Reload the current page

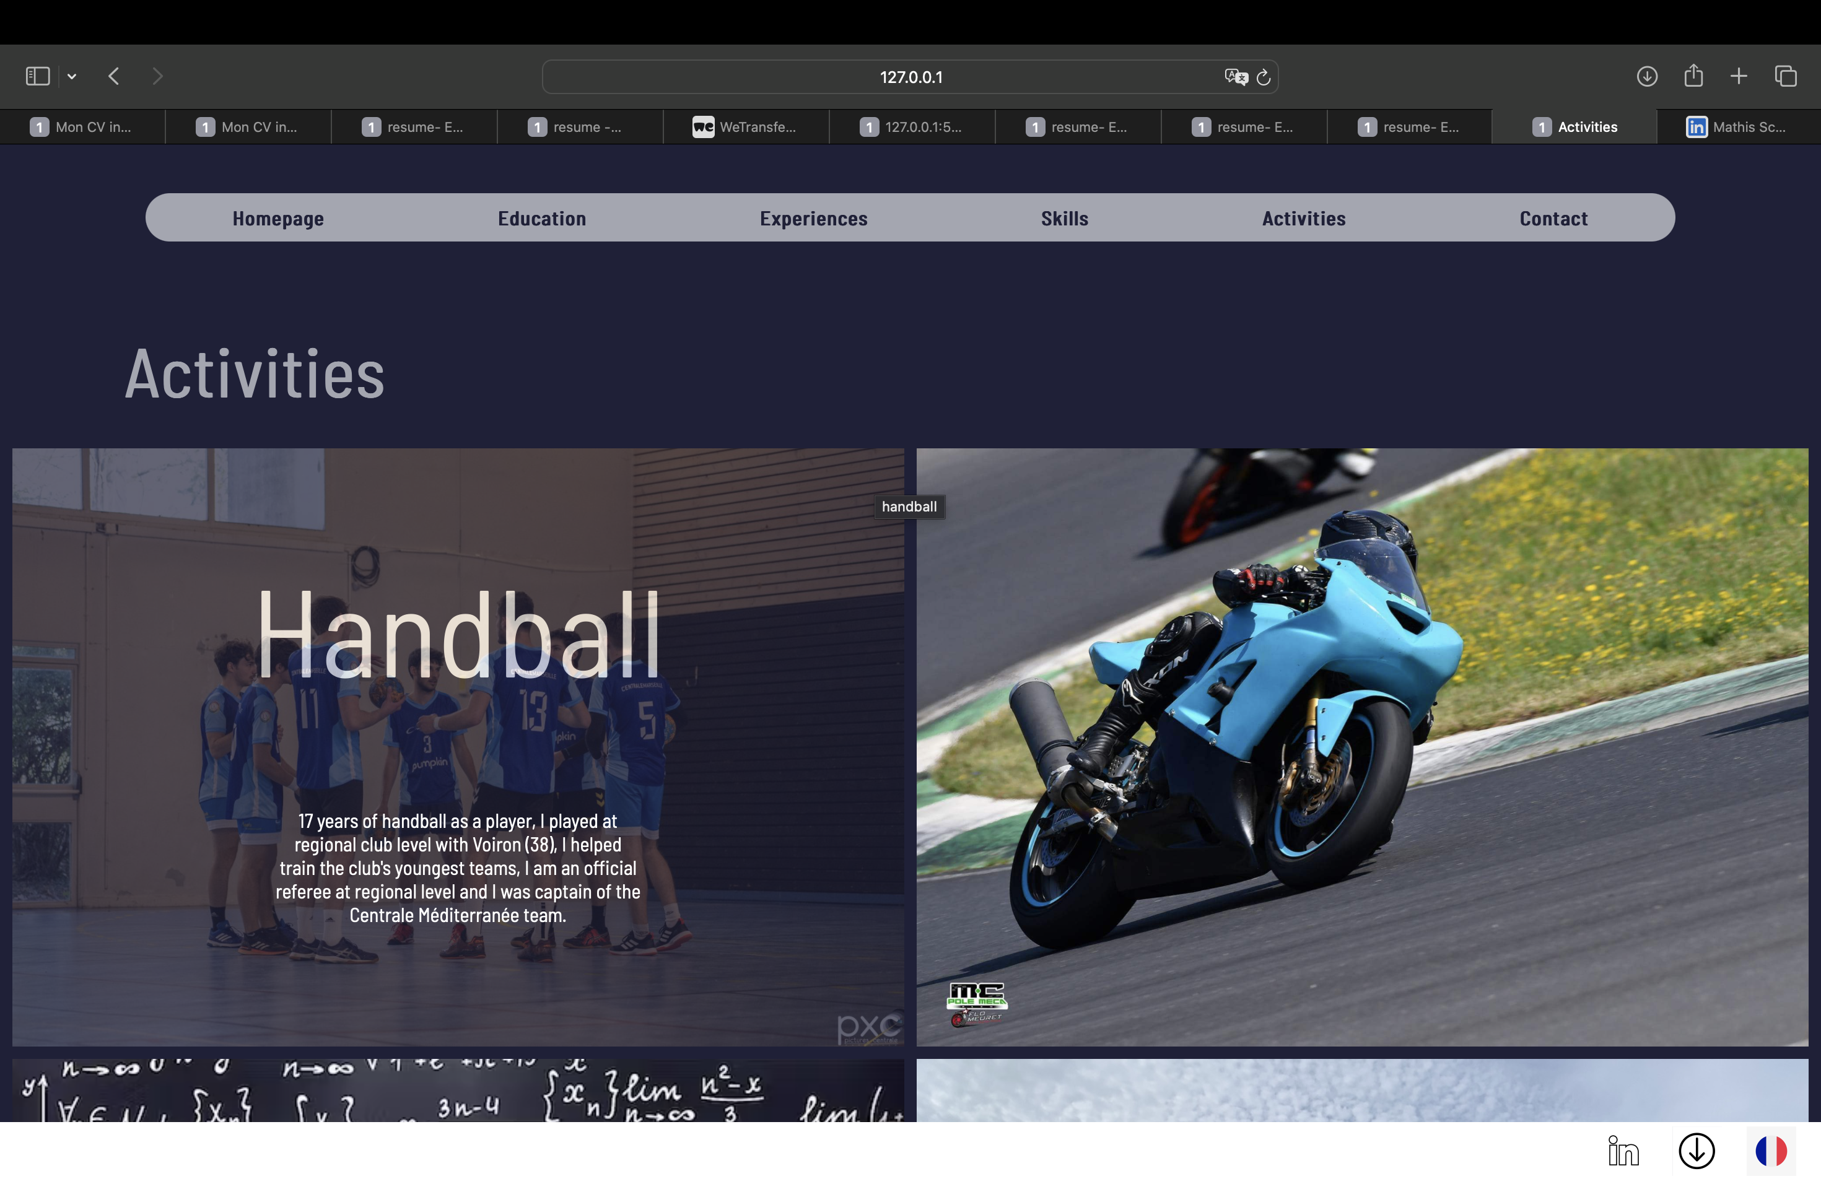[x=1264, y=77]
